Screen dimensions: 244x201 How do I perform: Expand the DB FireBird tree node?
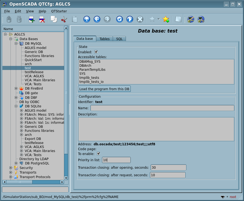[16, 89]
